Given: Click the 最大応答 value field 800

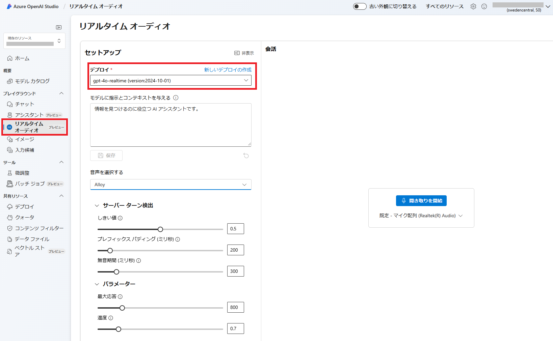Looking at the screenshot, I should [x=236, y=307].
